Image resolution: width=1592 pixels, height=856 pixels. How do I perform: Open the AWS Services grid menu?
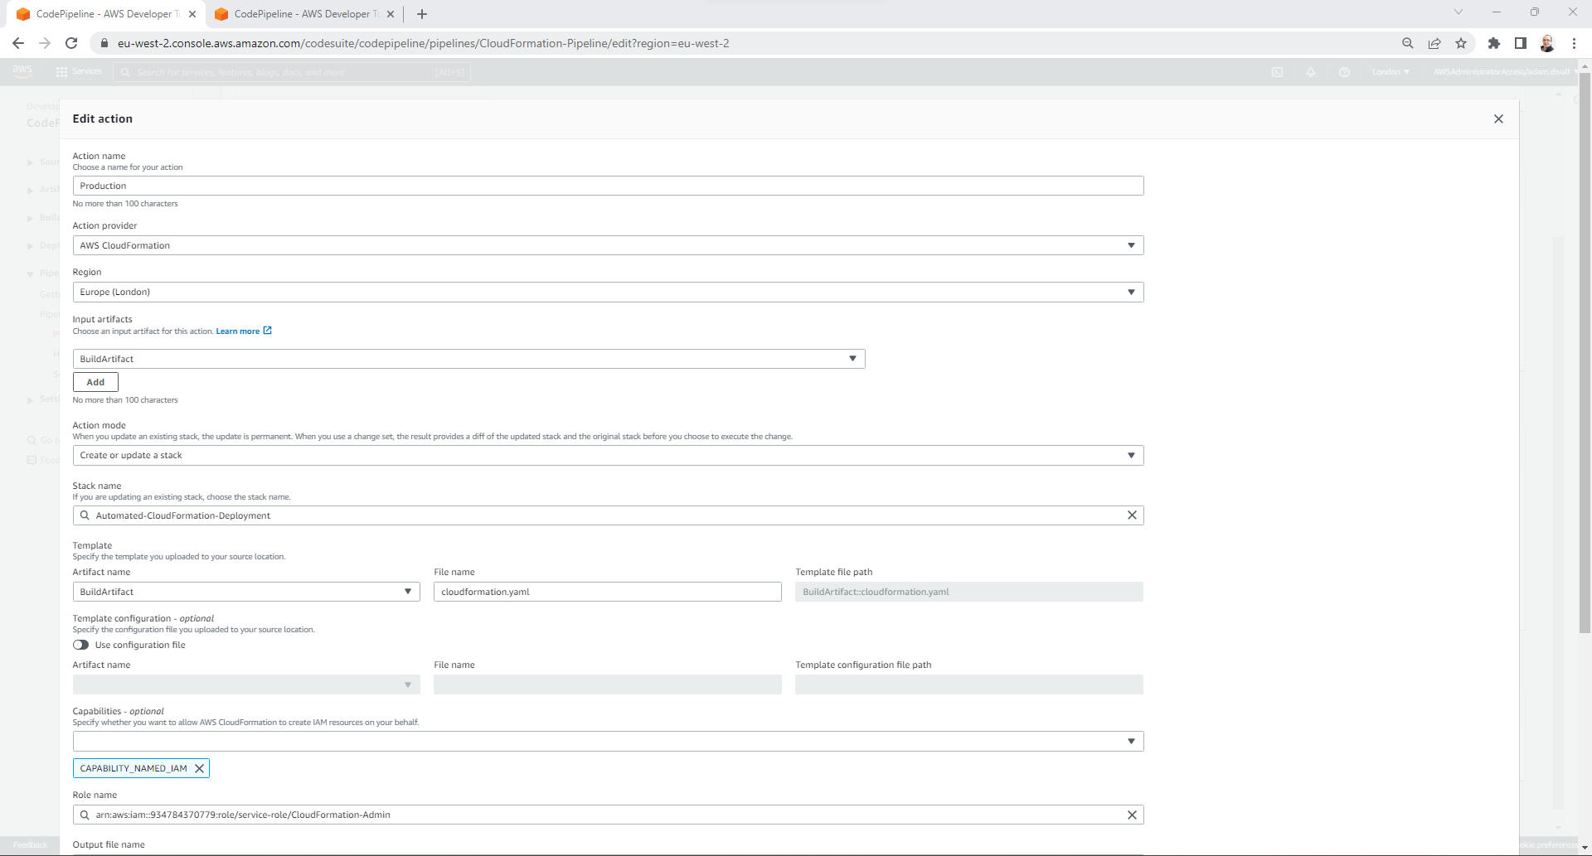click(x=79, y=71)
